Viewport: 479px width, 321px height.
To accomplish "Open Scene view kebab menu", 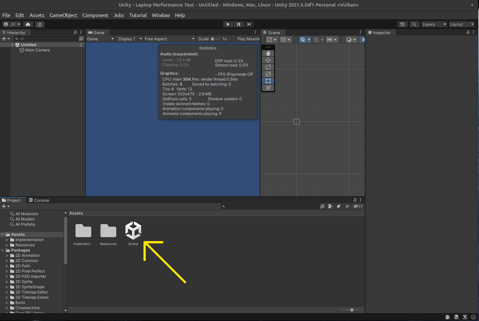I will [360, 32].
